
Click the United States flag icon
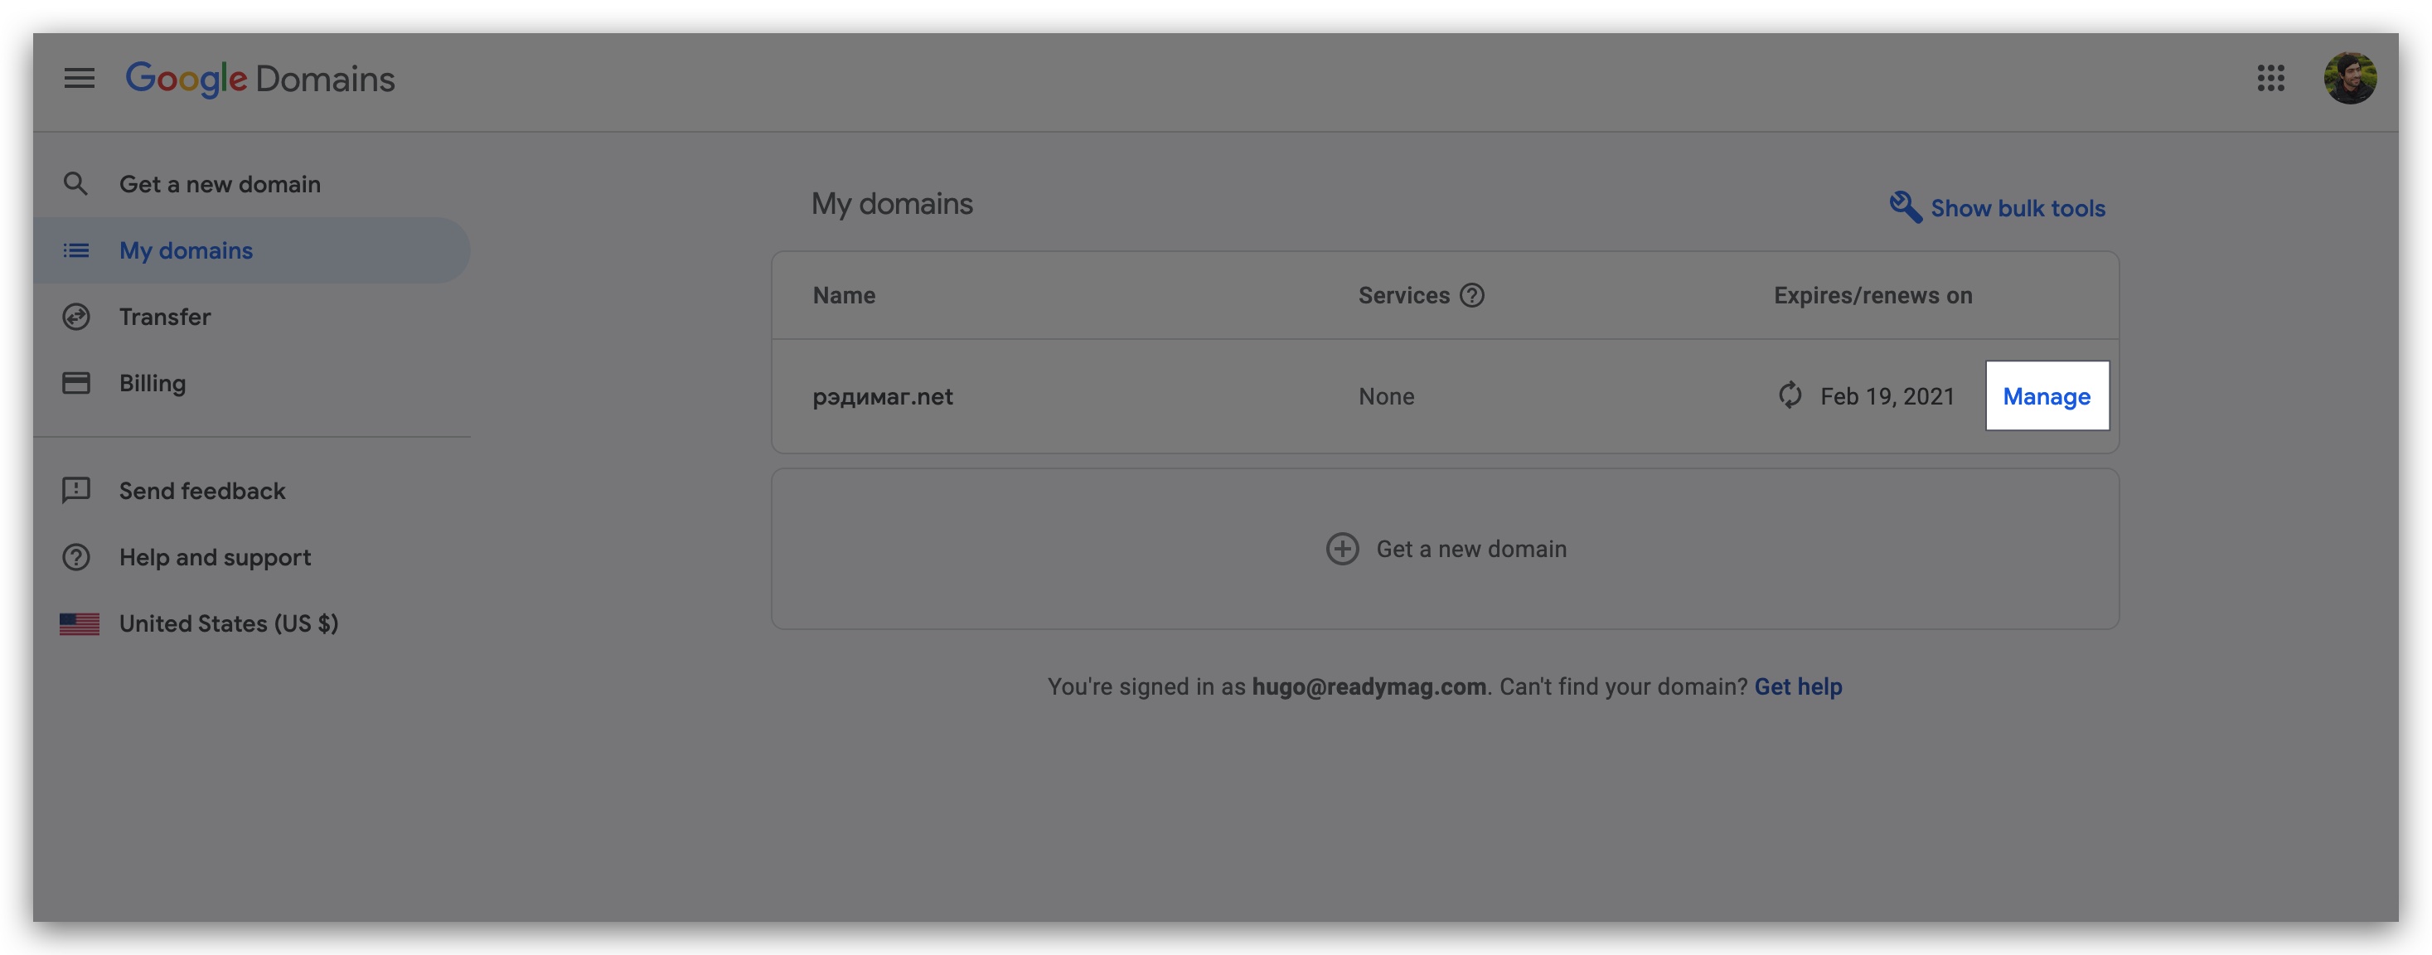click(80, 623)
